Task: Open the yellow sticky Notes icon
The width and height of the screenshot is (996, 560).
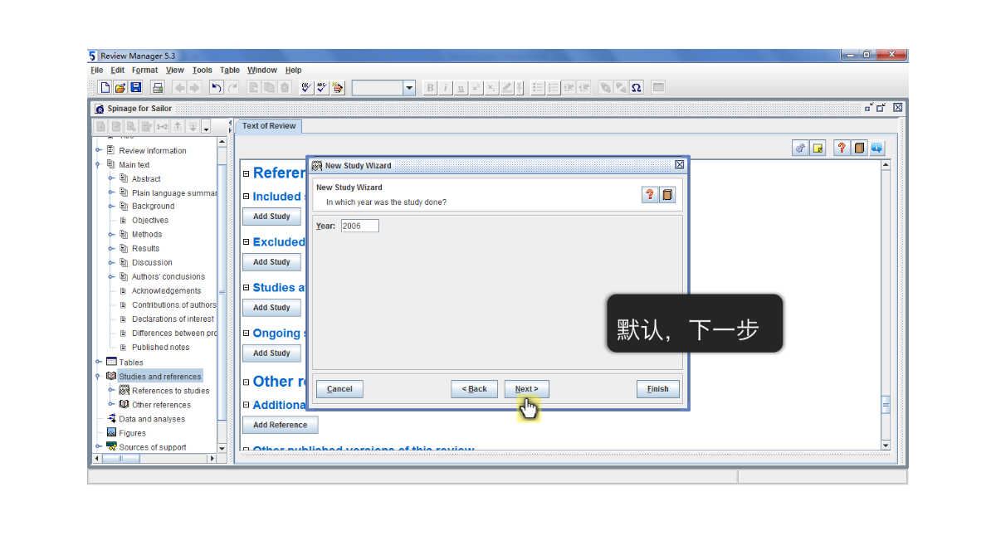Action: coord(818,148)
